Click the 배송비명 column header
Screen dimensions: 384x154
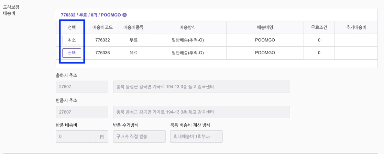click(265, 27)
